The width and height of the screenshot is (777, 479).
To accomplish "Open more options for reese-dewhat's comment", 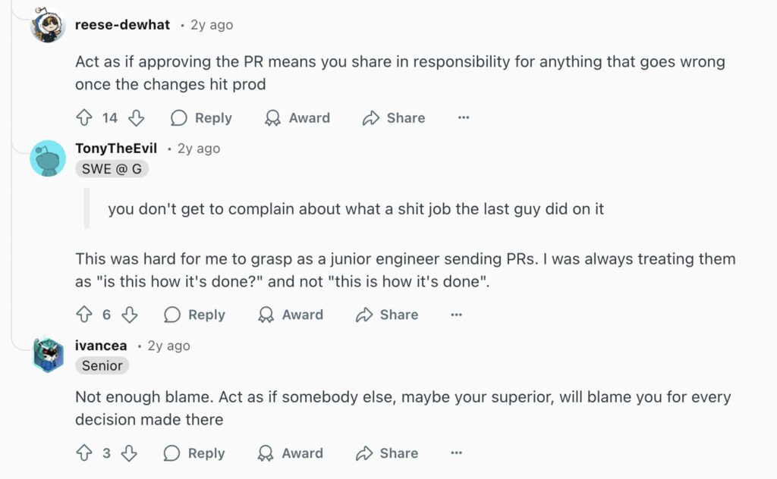I will tap(464, 117).
